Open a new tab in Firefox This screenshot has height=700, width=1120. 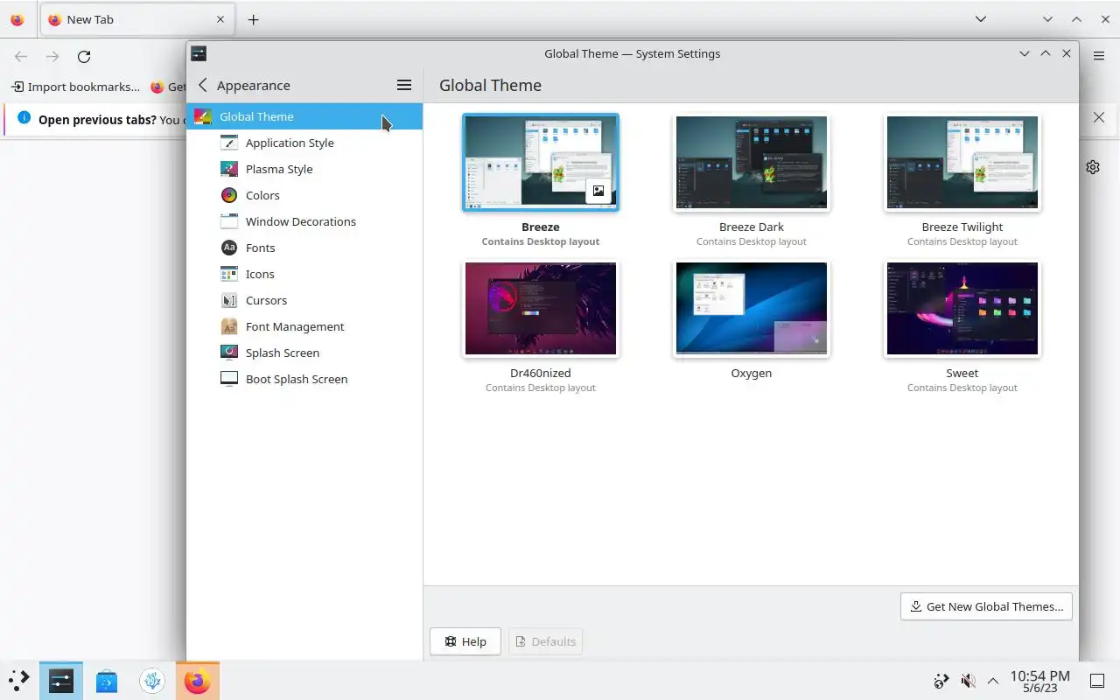tap(253, 19)
